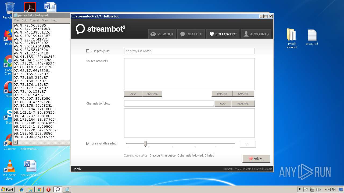
Task: Click the Follow button with heart icon
Action: tap(256, 158)
